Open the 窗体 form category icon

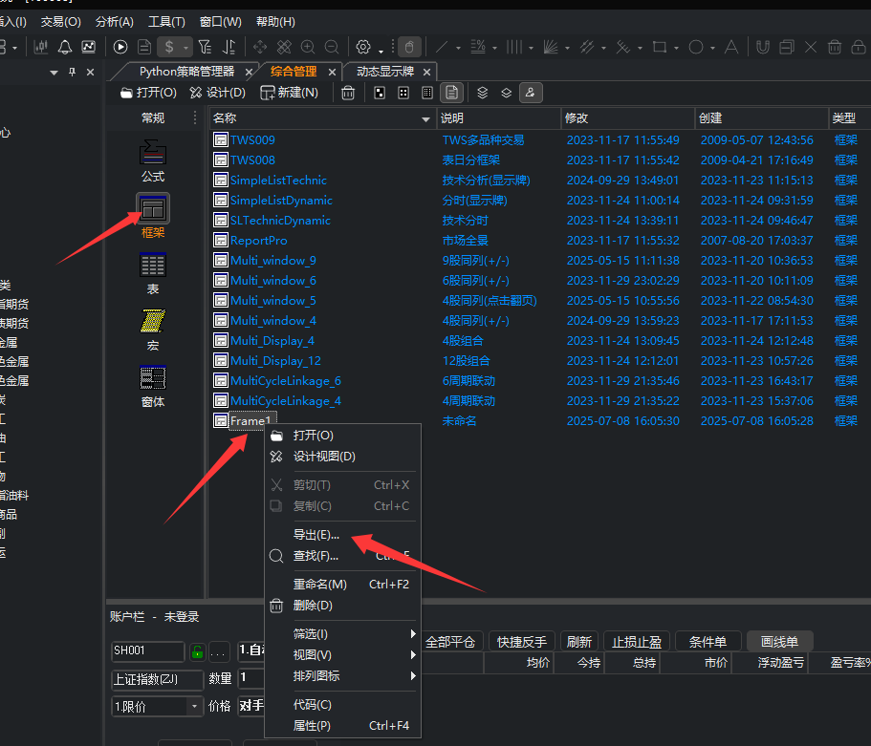[x=153, y=377]
